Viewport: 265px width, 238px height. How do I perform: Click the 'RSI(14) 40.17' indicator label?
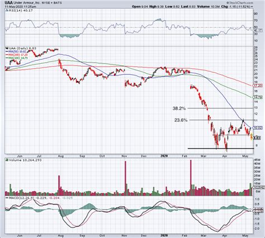(21, 11)
